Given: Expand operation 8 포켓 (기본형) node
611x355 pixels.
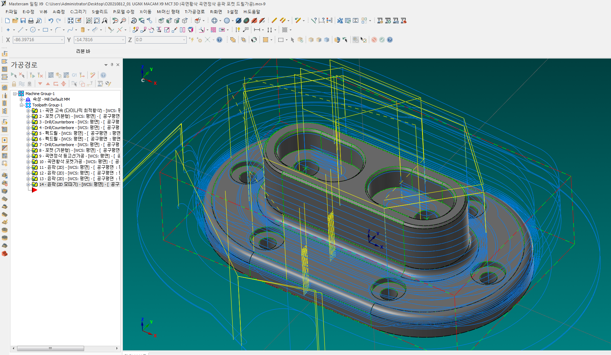Looking at the screenshot, I should 28,150.
